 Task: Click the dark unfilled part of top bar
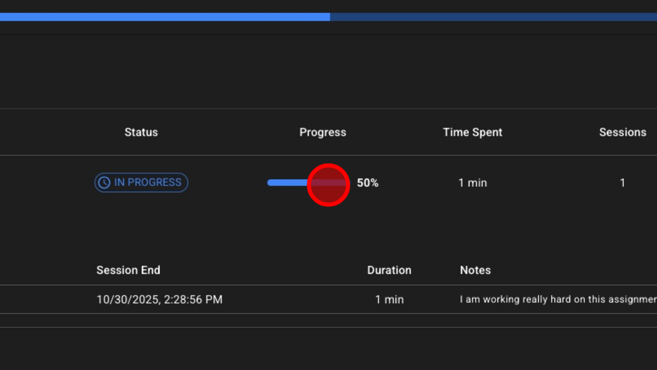[x=494, y=17]
